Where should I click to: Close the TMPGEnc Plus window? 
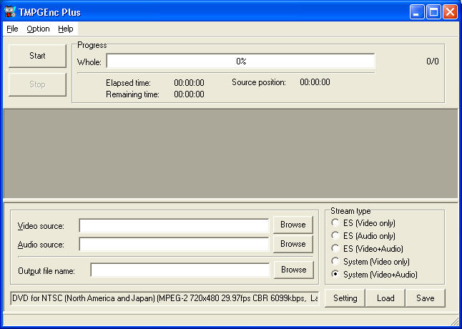(x=451, y=12)
